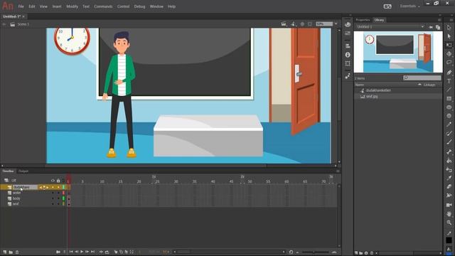Open Edit Symbols dropdown icon
This screenshot has width=455, height=256.
tap(293, 24)
